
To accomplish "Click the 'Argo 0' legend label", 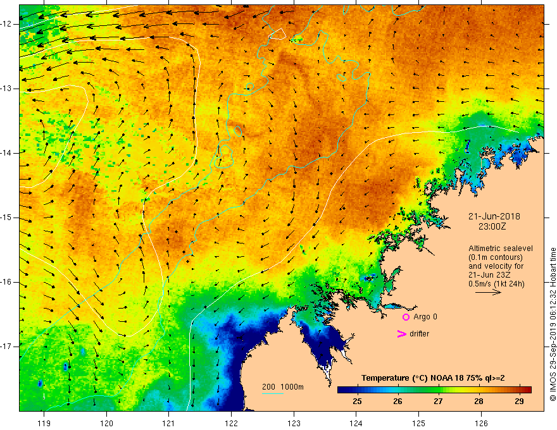I will click(x=425, y=317).
